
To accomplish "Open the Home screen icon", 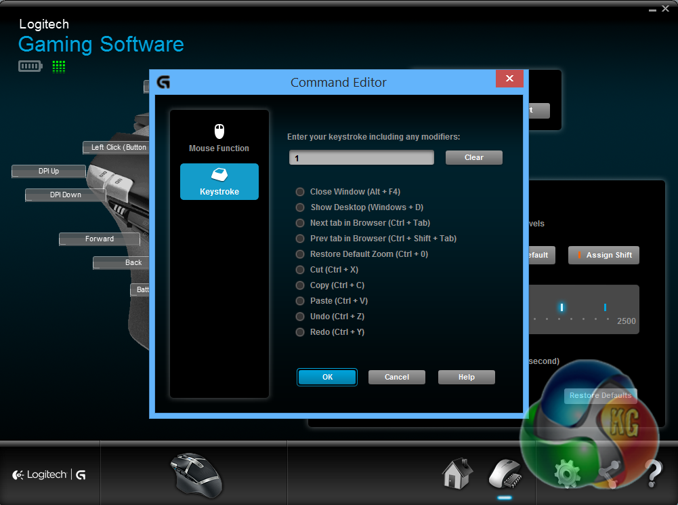I will pyautogui.click(x=457, y=474).
